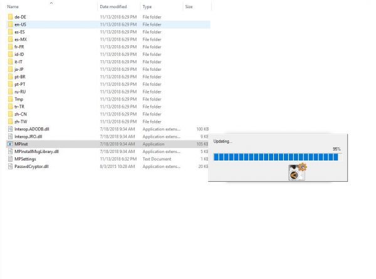376x279 pixels.
Task: Click the installer gear icon in Updating dialog
Action: [297, 171]
